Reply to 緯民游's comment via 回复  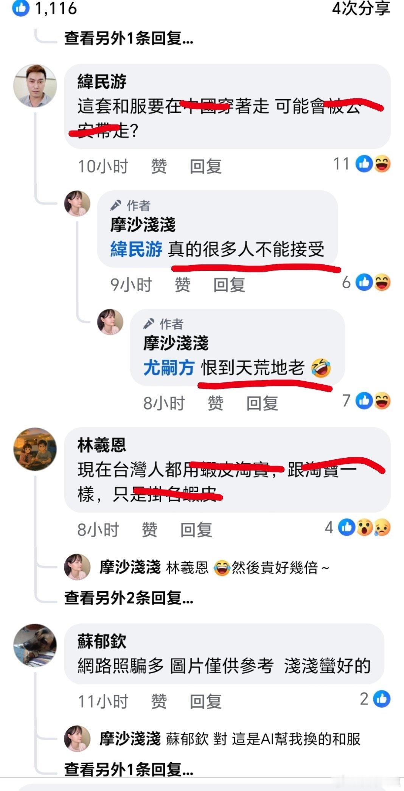(206, 166)
